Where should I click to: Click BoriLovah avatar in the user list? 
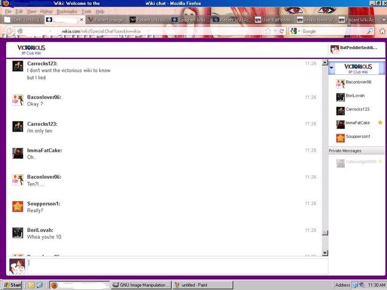pyautogui.click(x=340, y=97)
